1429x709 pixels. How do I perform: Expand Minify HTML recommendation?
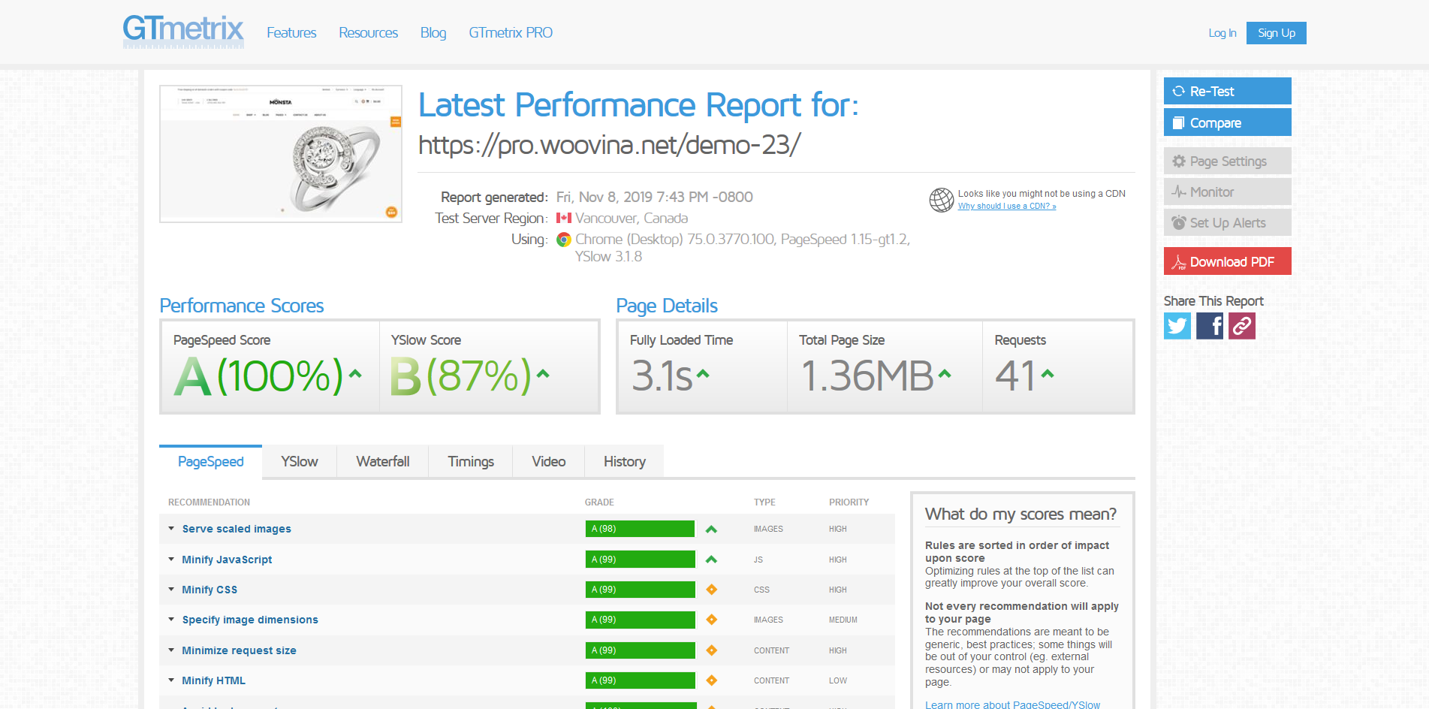(171, 680)
